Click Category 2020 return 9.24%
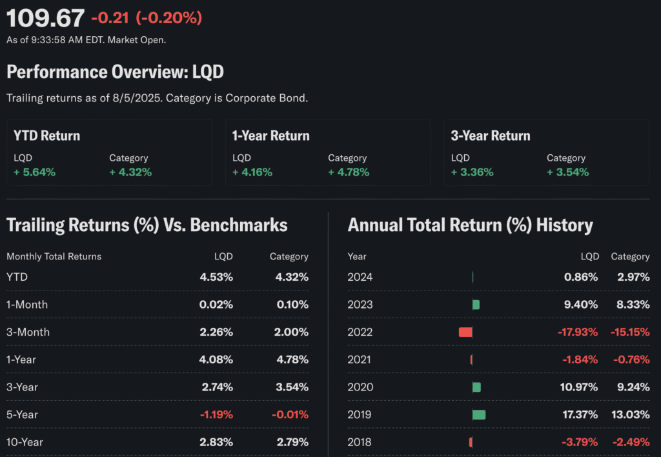661x457 pixels. click(x=634, y=387)
